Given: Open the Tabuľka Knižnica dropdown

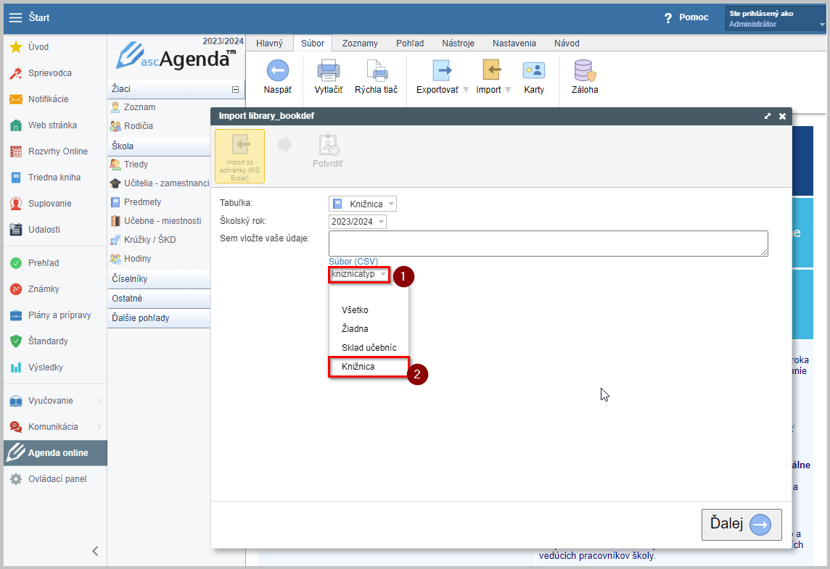Looking at the screenshot, I should tap(363, 204).
